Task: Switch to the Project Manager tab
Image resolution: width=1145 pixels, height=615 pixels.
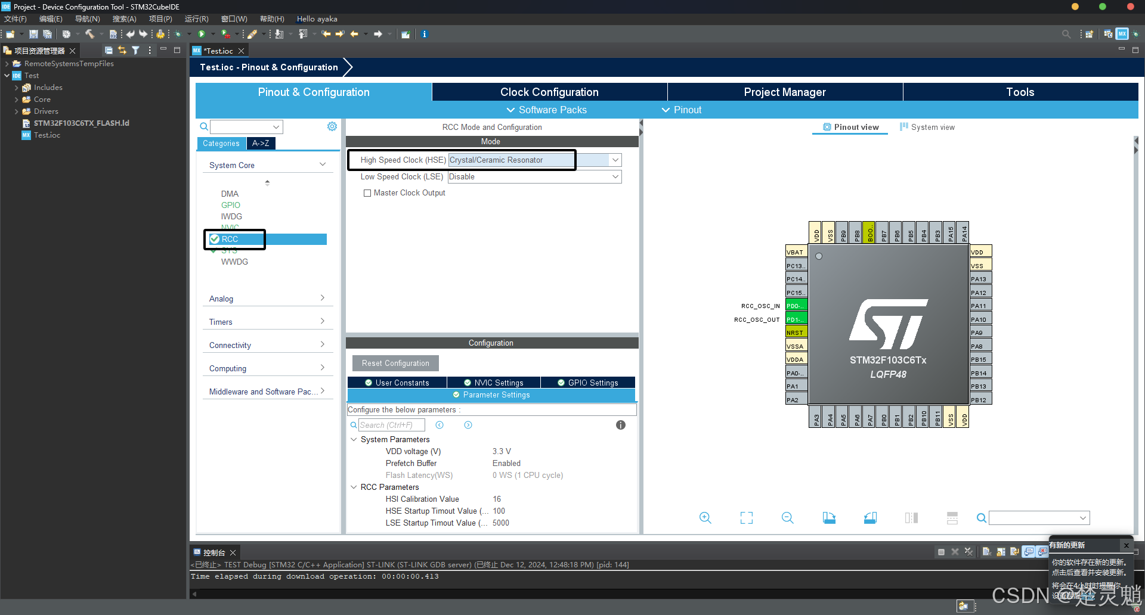Action: [785, 92]
